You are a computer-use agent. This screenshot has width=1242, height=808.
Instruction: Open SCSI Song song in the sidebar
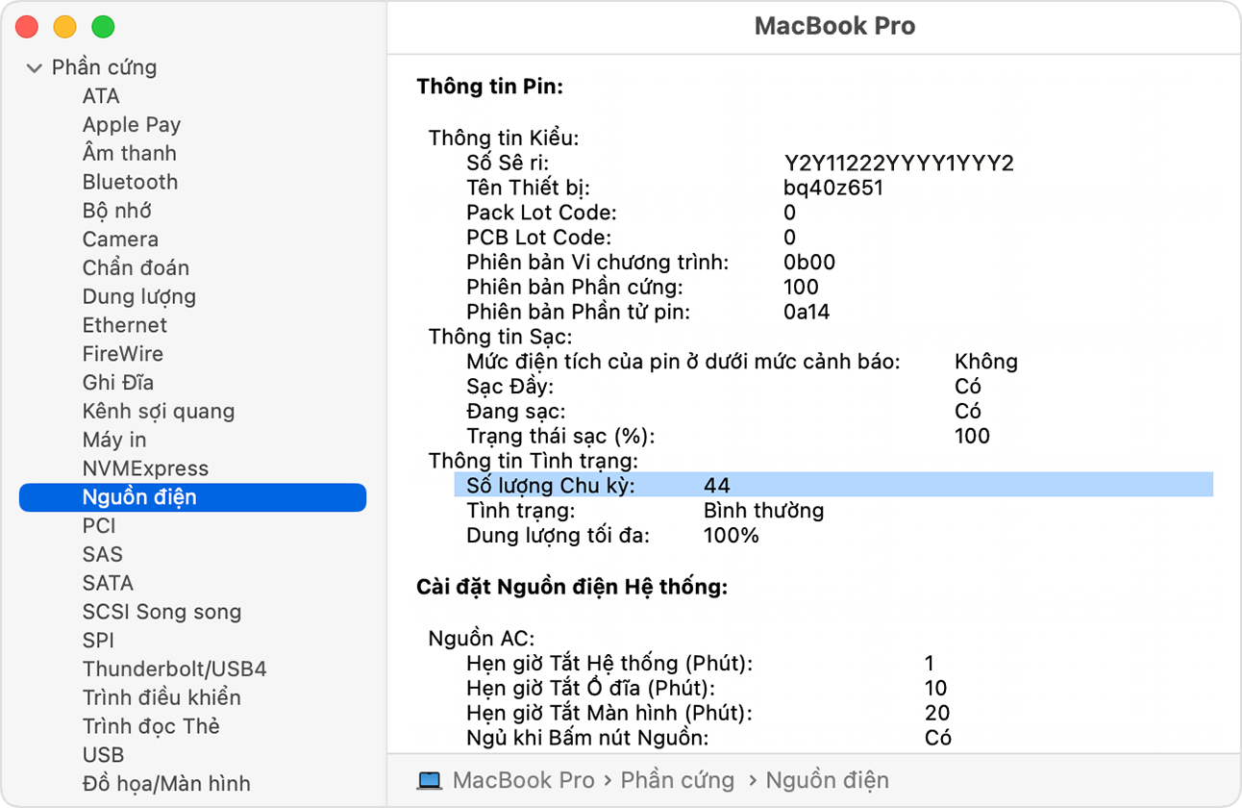point(161,612)
